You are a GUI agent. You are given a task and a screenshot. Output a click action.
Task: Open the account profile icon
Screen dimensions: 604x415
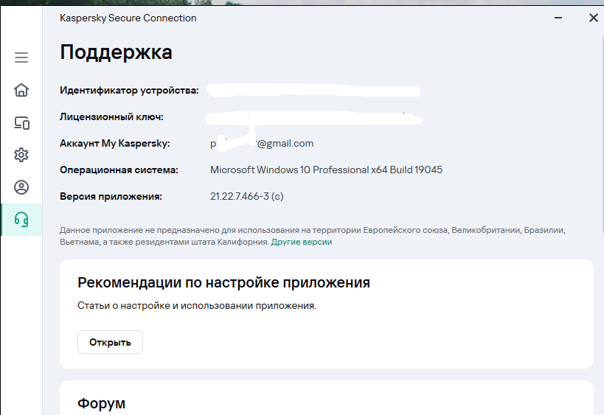click(21, 187)
